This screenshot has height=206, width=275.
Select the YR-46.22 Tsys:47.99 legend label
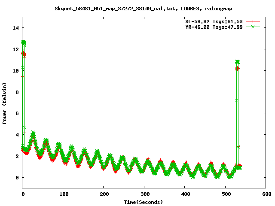pyautogui.click(x=214, y=27)
